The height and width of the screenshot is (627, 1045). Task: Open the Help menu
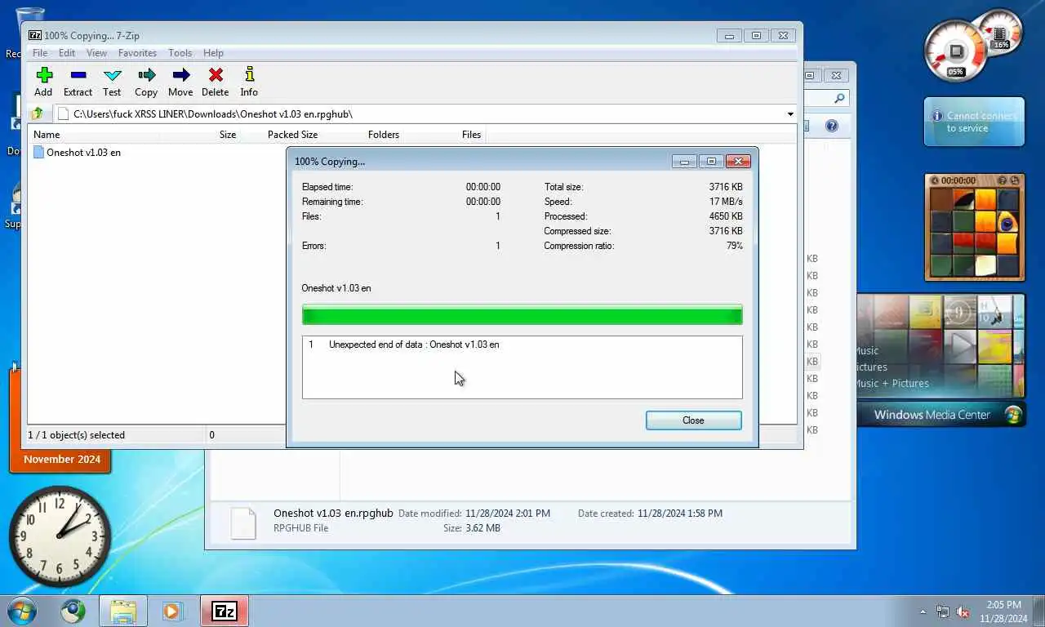coord(213,53)
